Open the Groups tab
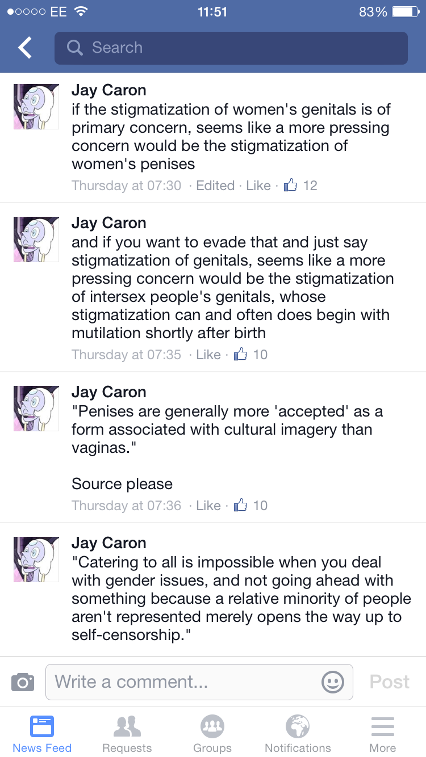This screenshot has height=757, width=426. coord(212,733)
